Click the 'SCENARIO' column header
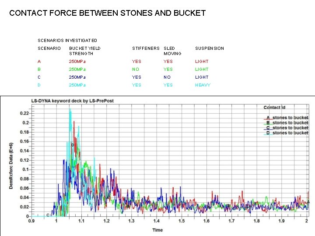315x236 pixels. (x=49, y=49)
